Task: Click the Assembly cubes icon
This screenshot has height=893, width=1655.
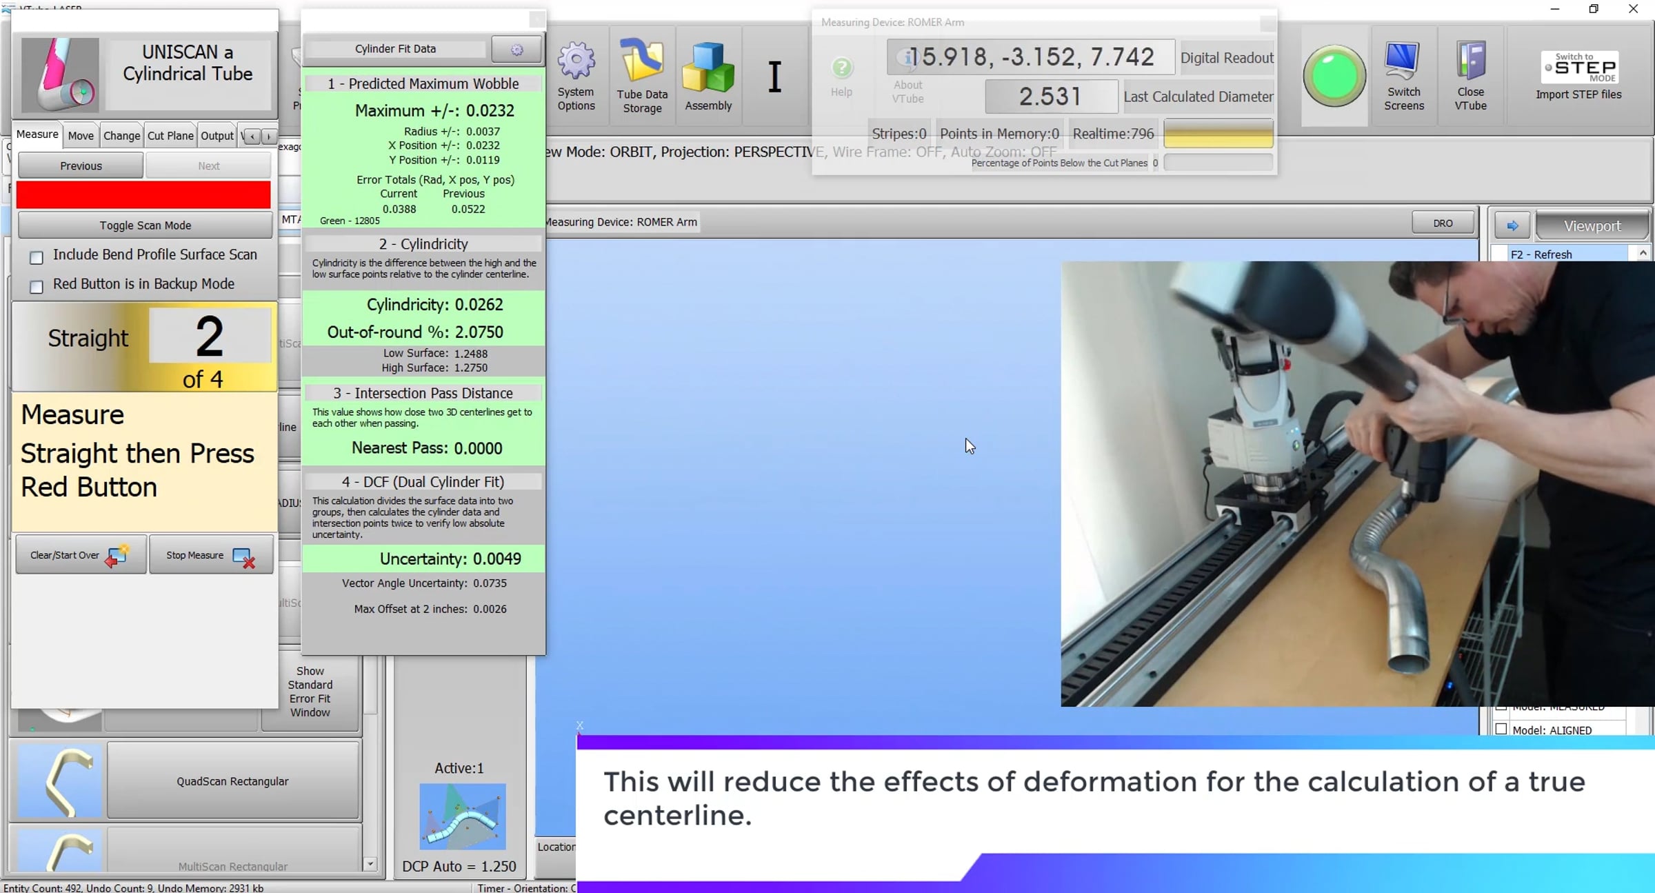Action: [x=708, y=67]
